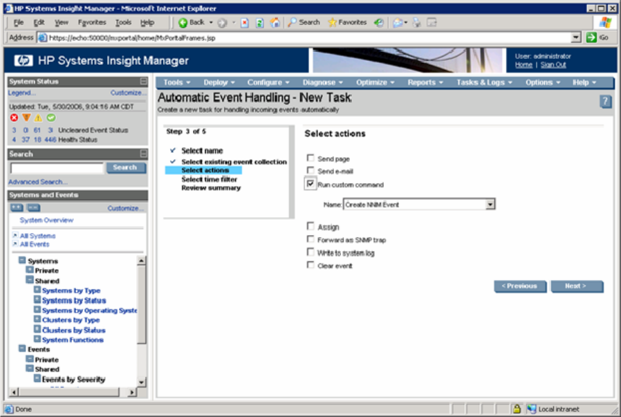Open the IE Mail icon

pyautogui.click(x=398, y=23)
